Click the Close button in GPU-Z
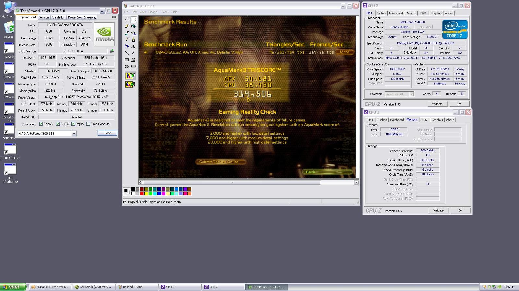This screenshot has width=519, height=291. (107, 133)
